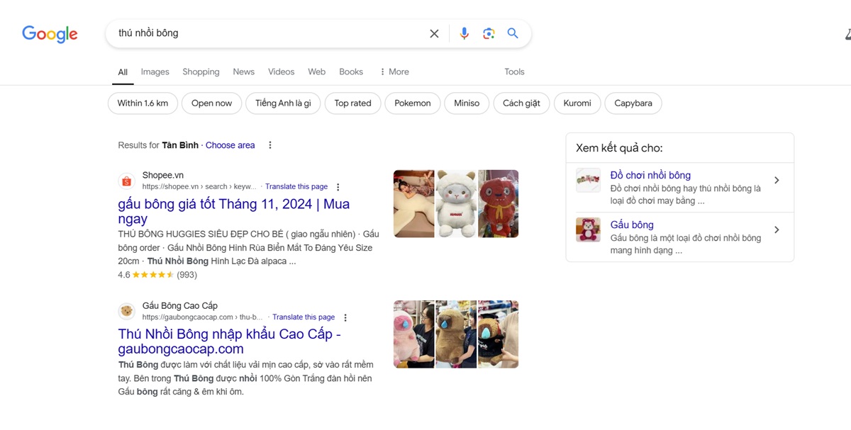Click the white plush bear thumbnail
Screen dimensions: 851x430
point(456,203)
